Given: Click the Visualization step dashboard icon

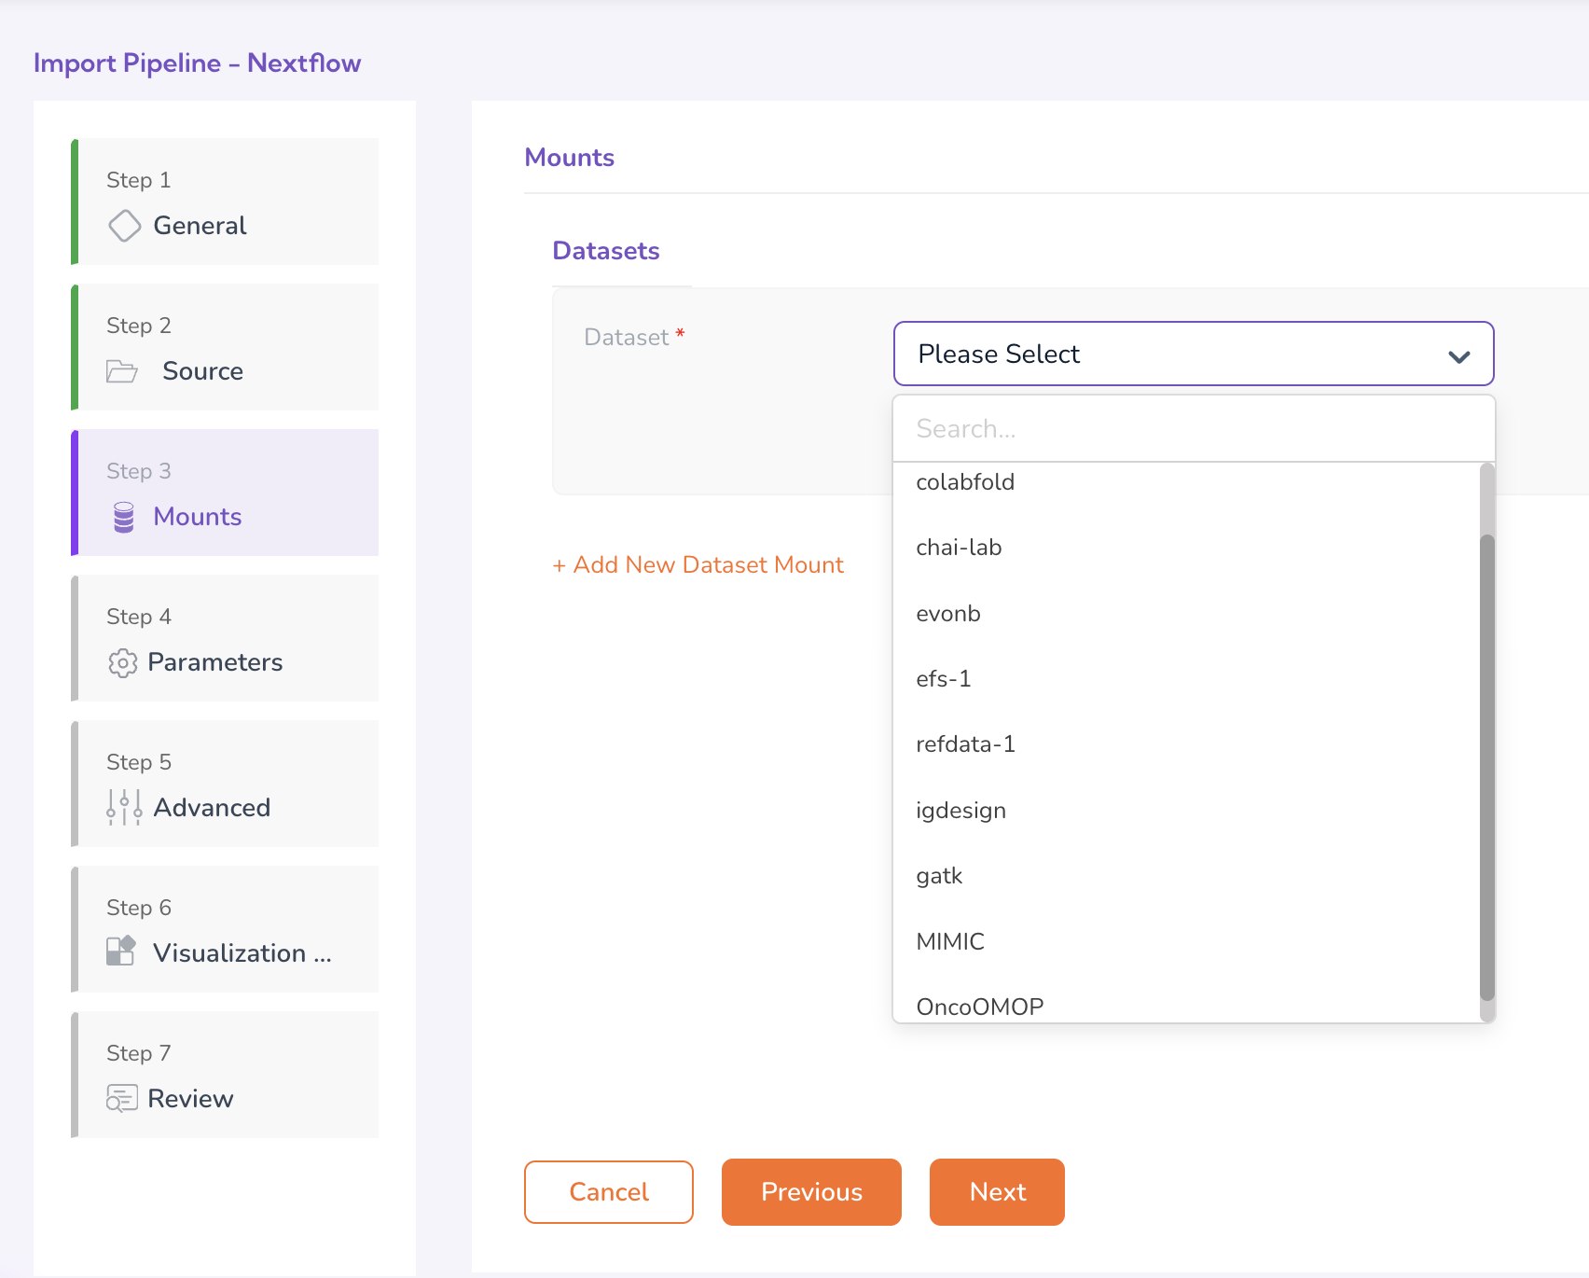Looking at the screenshot, I should click(x=121, y=952).
